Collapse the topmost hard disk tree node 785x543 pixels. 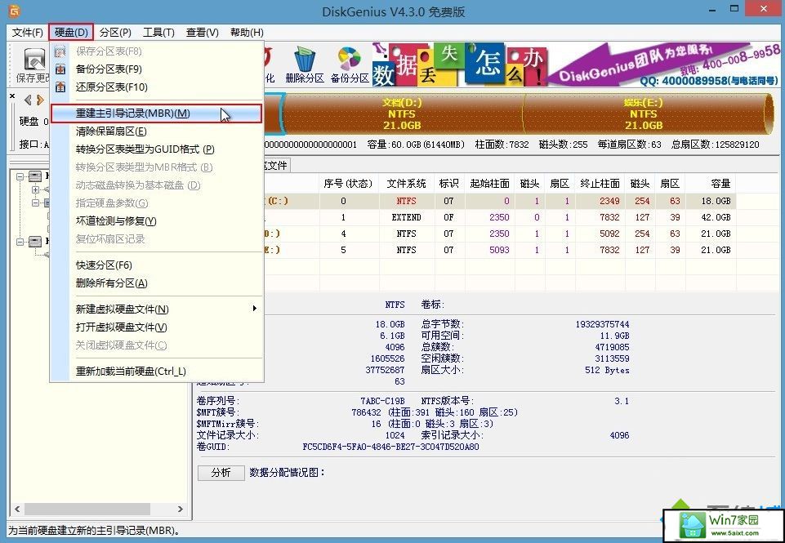[x=20, y=176]
